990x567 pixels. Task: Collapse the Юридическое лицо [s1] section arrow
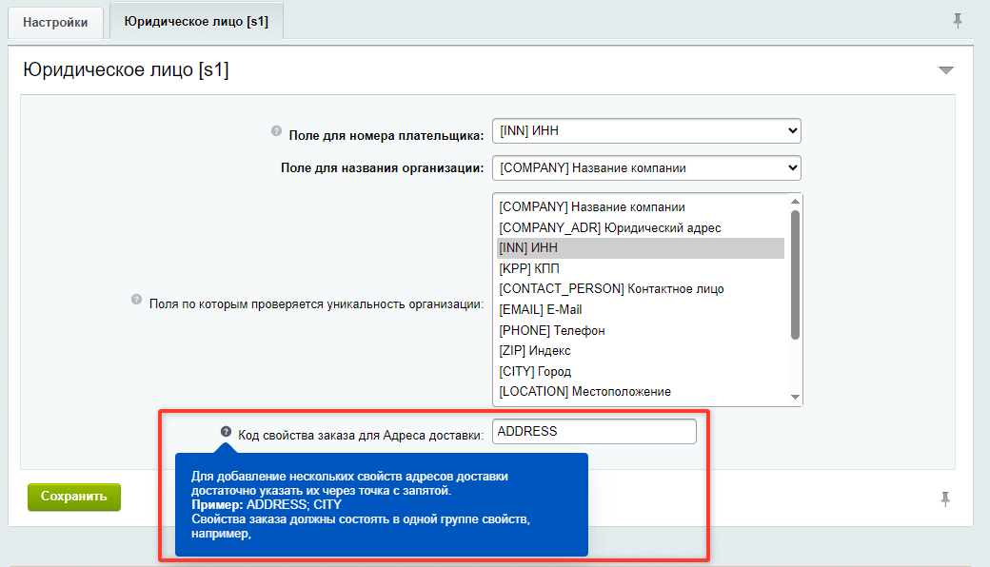(945, 70)
